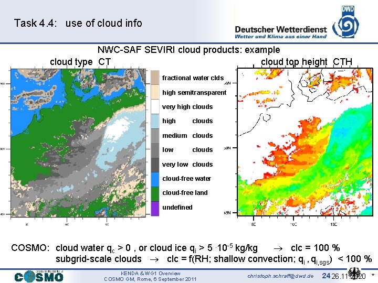Image resolution: width=378 pixels, height=283 pixels.
Task: Click the eagle emblem in footer
Action: (354, 273)
